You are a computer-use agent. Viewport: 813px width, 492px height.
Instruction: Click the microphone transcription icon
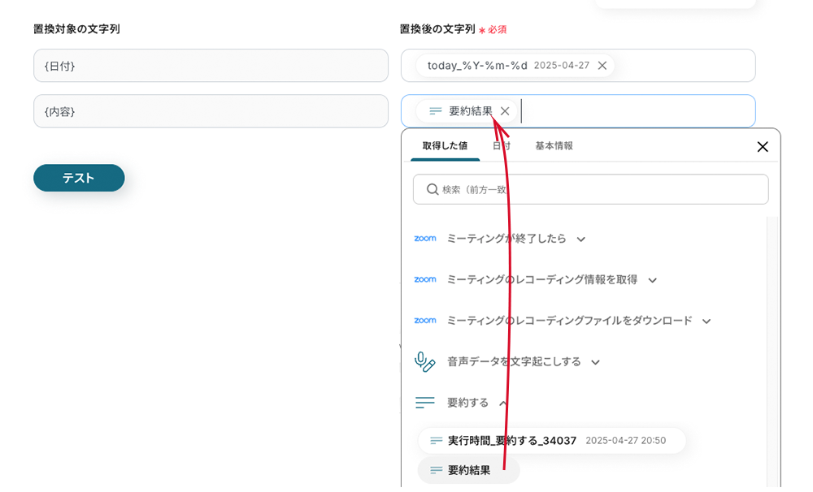(x=424, y=362)
